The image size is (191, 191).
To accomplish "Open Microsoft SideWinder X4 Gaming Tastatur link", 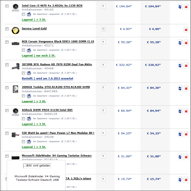I will (57, 156).
